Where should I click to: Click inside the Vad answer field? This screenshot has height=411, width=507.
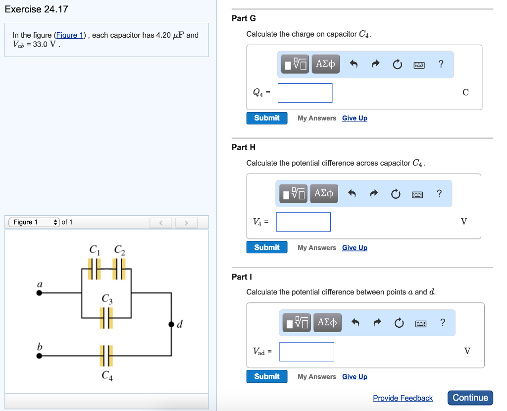click(x=306, y=352)
